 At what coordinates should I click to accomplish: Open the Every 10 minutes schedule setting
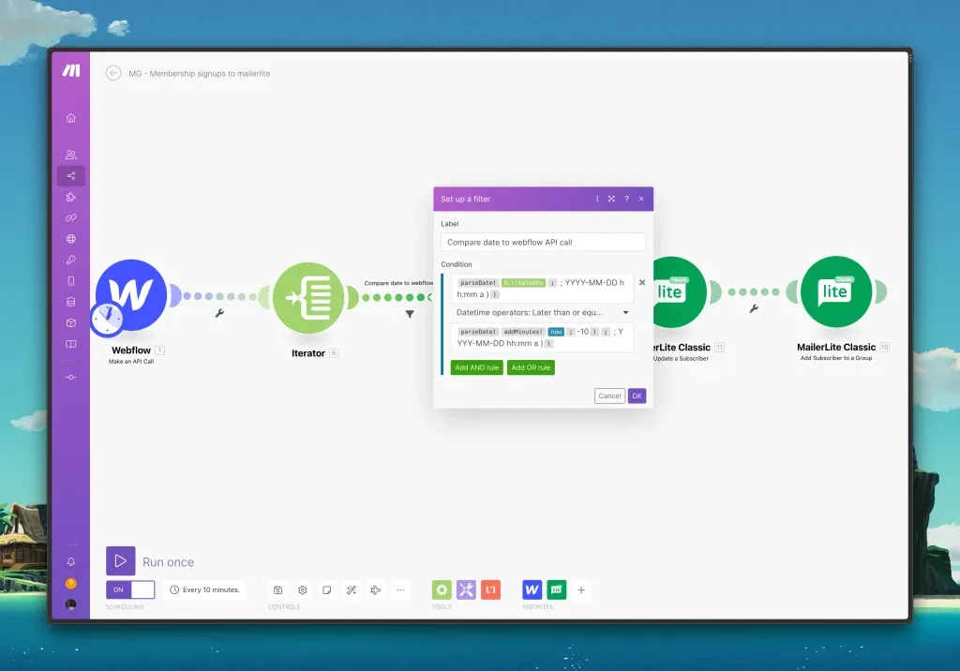pyautogui.click(x=204, y=589)
